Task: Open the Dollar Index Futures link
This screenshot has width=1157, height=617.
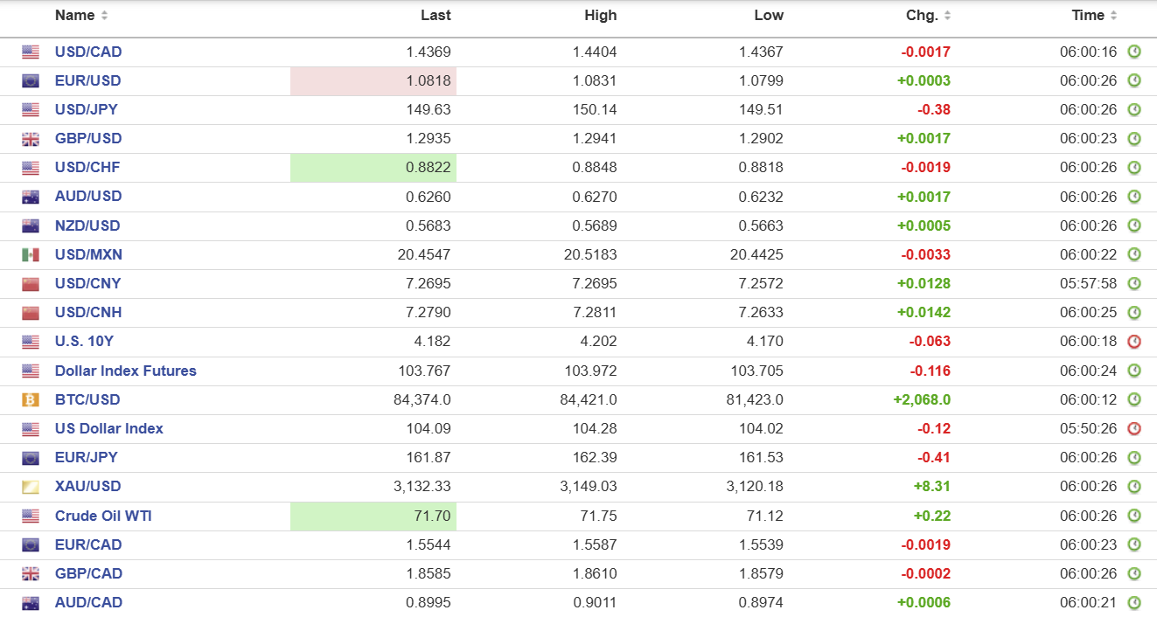Action: 125,371
